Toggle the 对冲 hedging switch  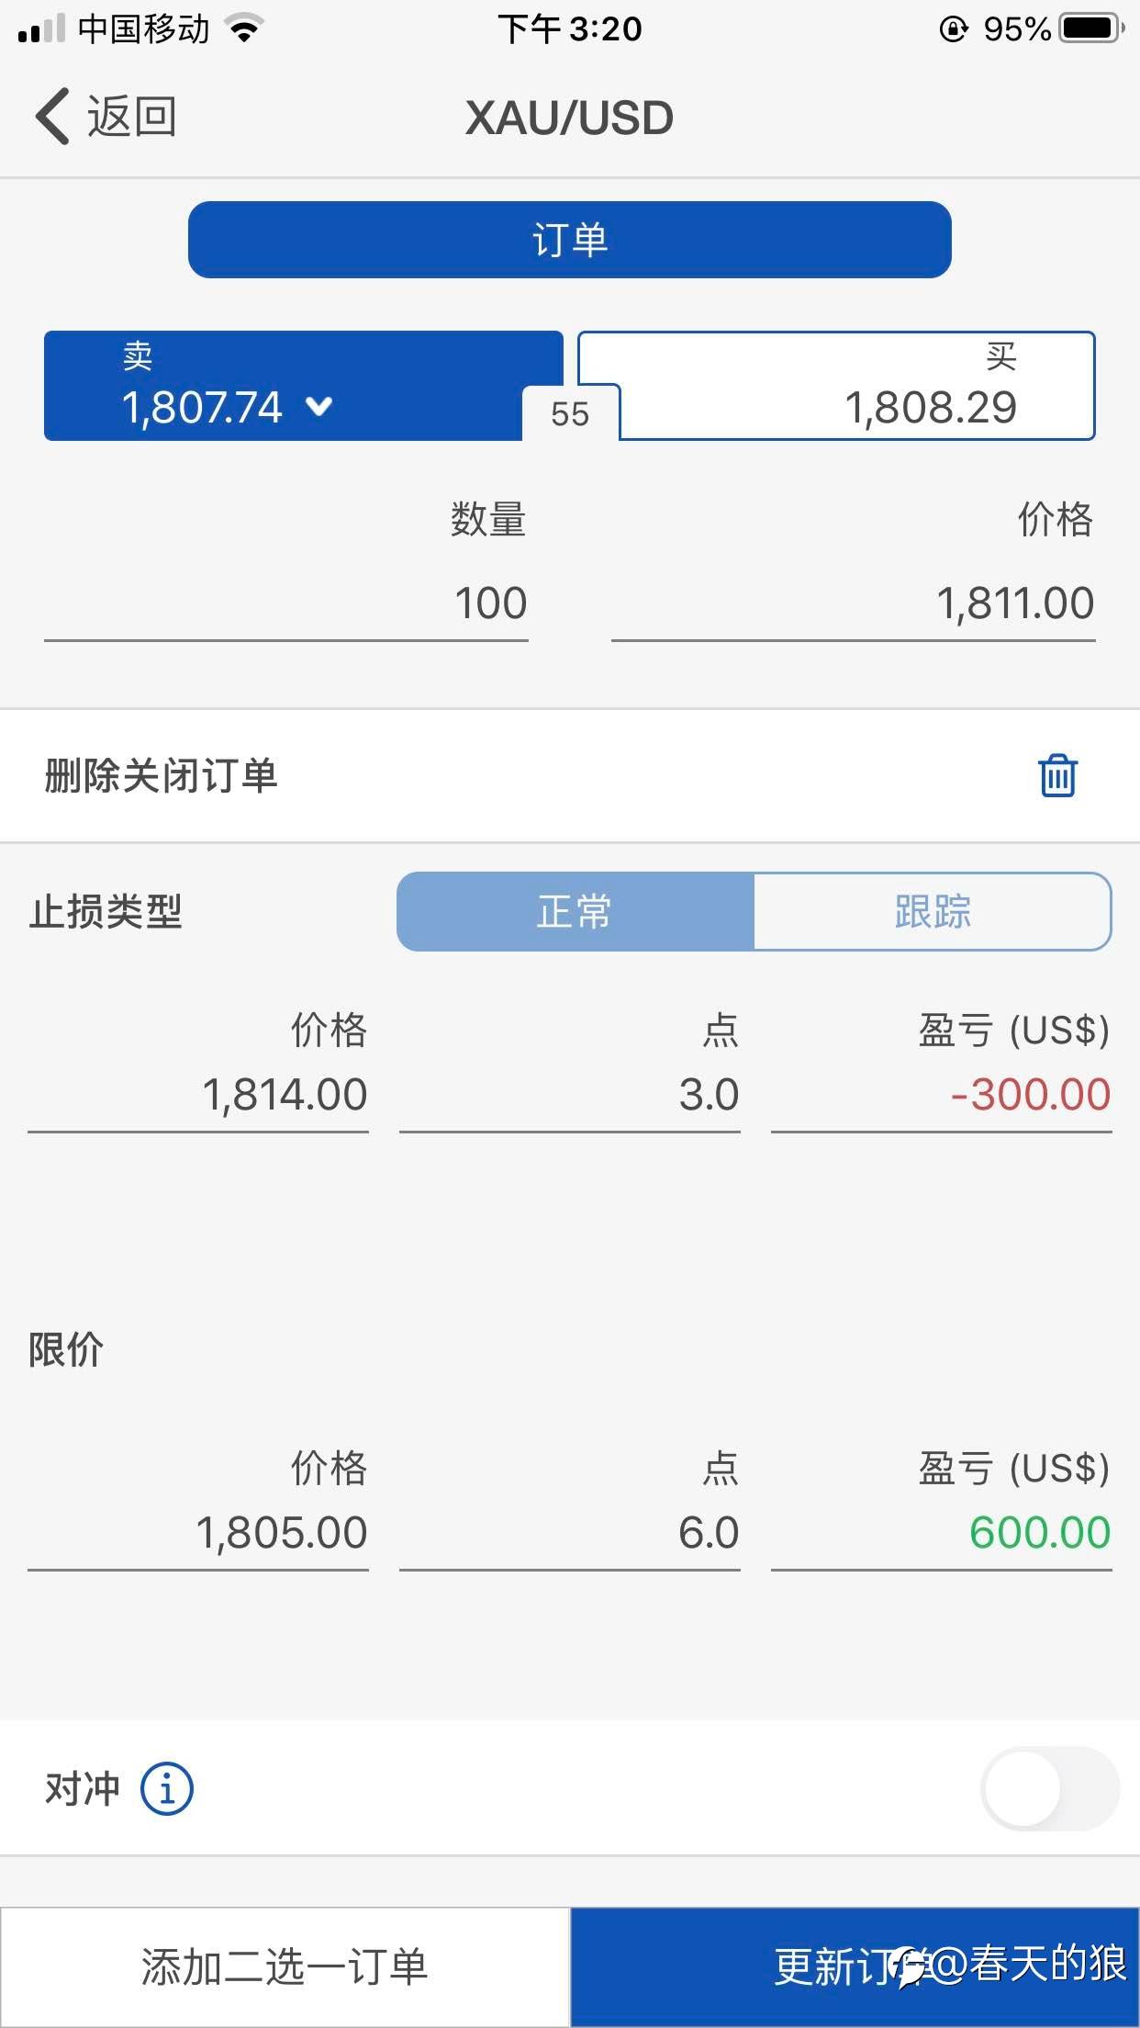(1049, 1789)
